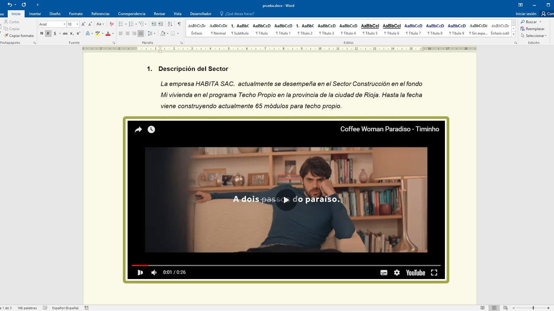Enter full screen in the video player
The width and height of the screenshot is (554, 311).
coord(434,273)
